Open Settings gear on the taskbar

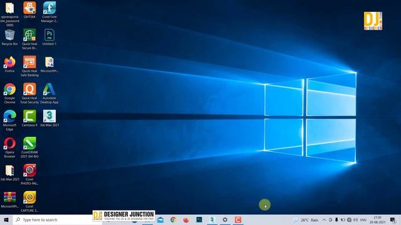(225, 219)
